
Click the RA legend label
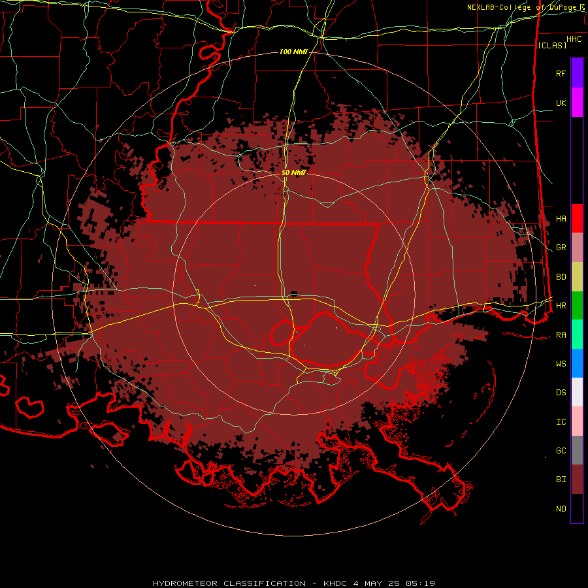561,335
